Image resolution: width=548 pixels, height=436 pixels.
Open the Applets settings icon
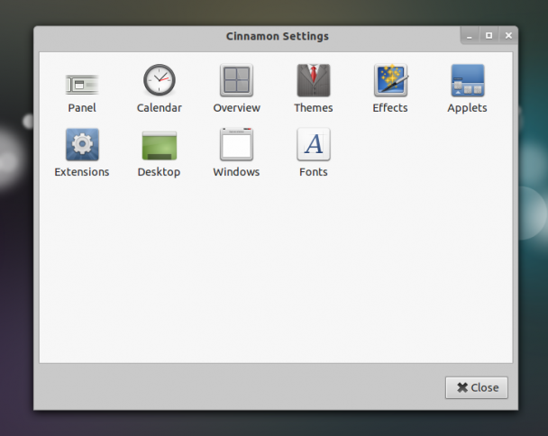[468, 80]
